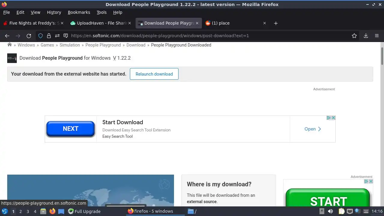Open the Edit menu
This screenshot has height=216, width=384.
[20, 12]
